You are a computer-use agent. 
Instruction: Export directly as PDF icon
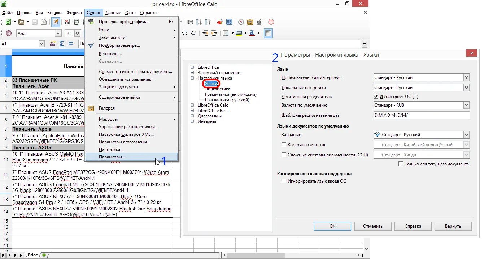67,22
